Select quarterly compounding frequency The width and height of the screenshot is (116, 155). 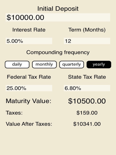coord(72,65)
